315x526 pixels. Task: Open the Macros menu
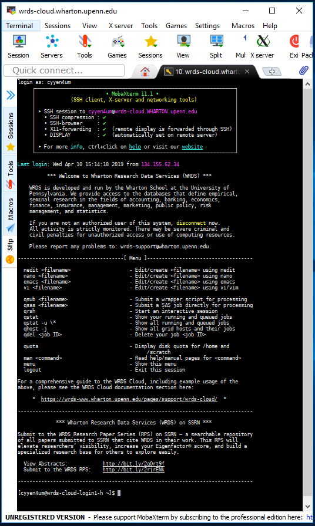[243, 26]
